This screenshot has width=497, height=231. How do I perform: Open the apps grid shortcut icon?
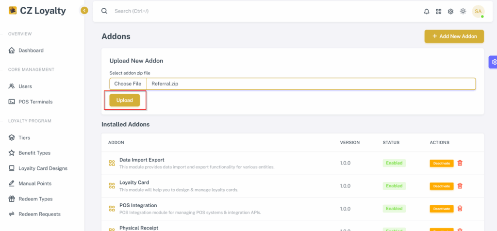tap(439, 12)
